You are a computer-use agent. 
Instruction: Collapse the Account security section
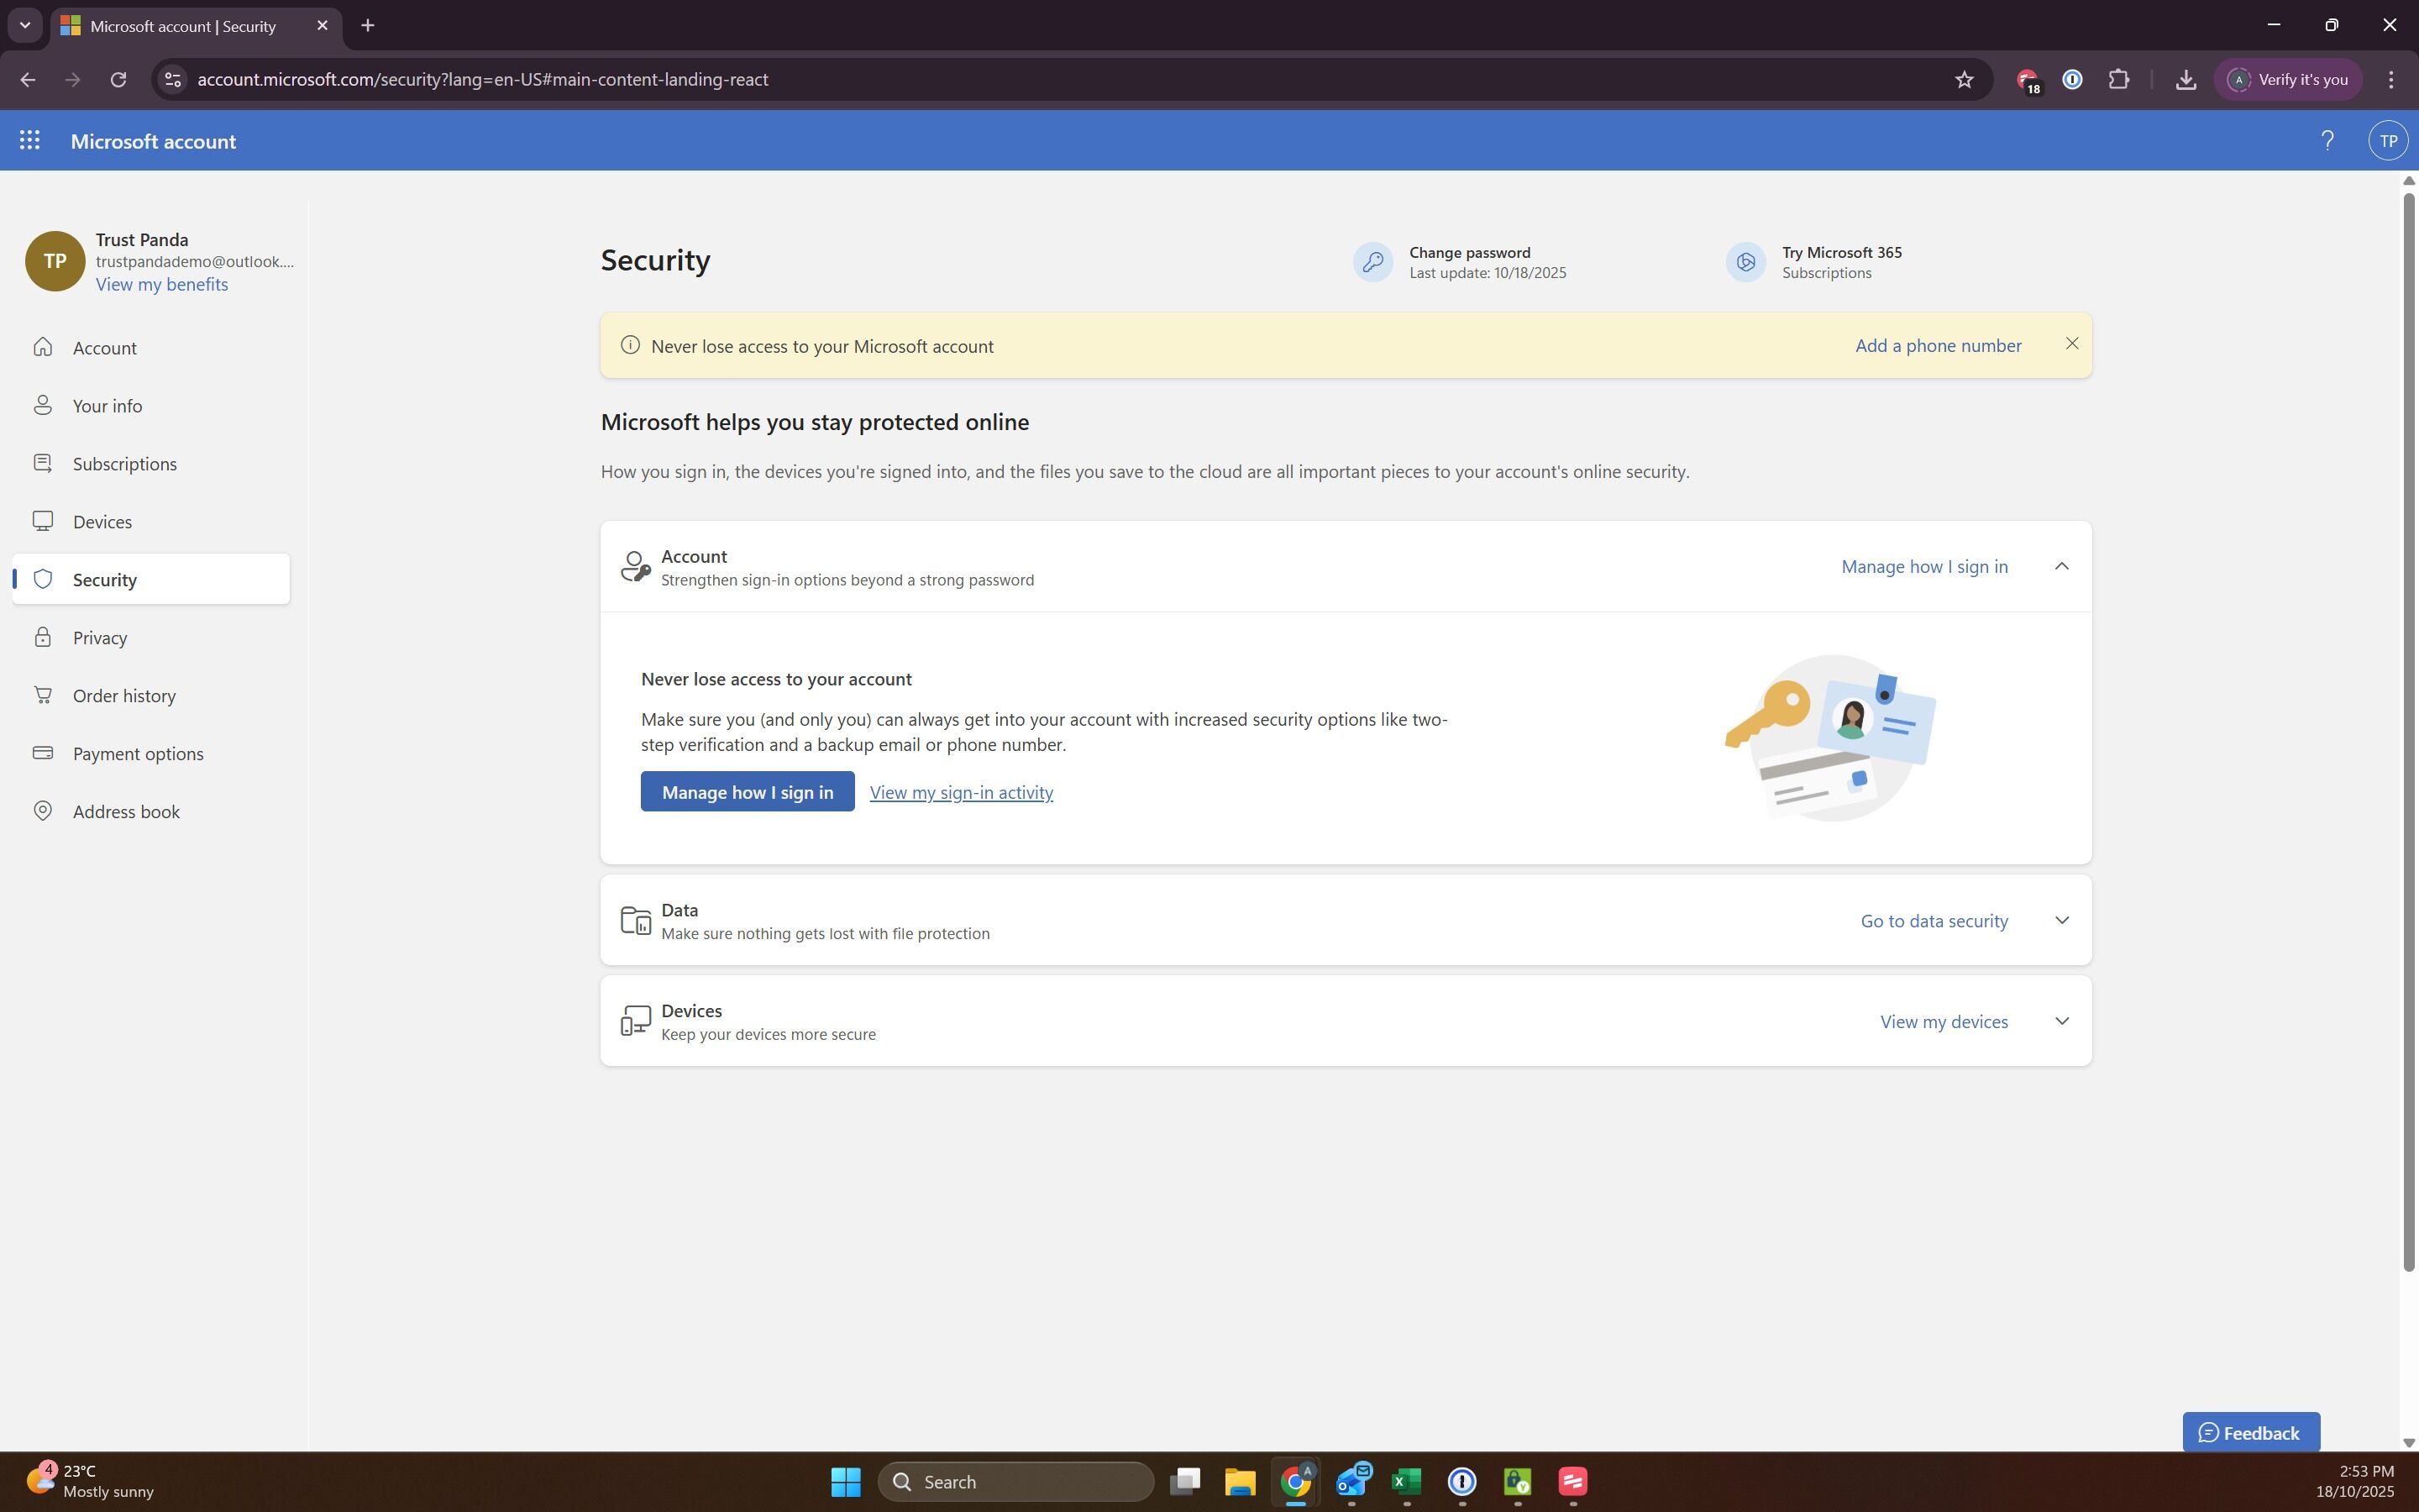coord(2061,566)
